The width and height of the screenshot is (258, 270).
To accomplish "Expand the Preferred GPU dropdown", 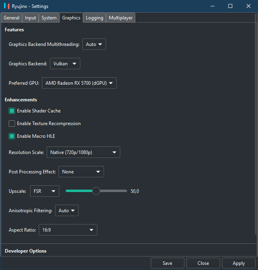I will tap(80, 83).
